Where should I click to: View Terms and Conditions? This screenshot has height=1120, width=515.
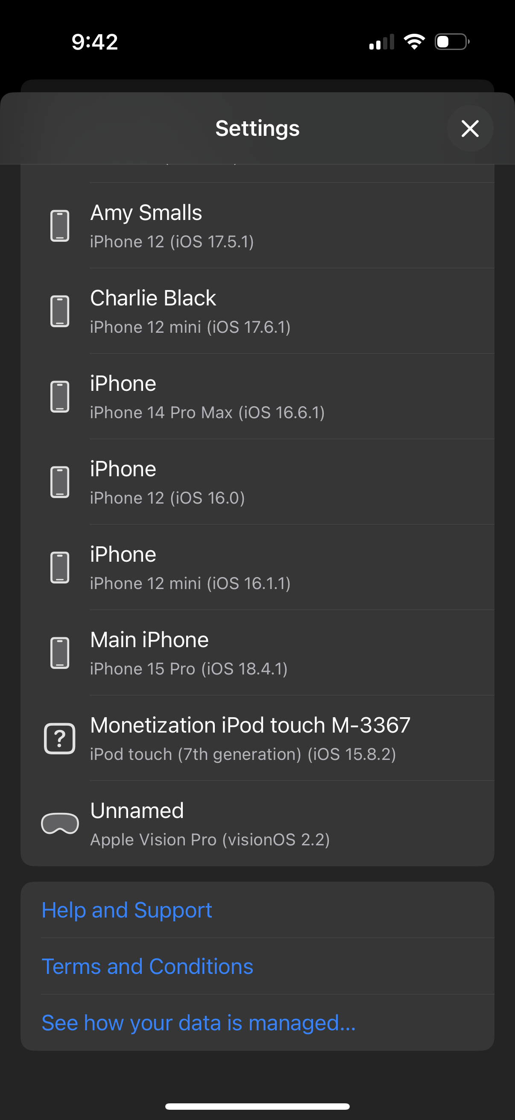tap(148, 966)
